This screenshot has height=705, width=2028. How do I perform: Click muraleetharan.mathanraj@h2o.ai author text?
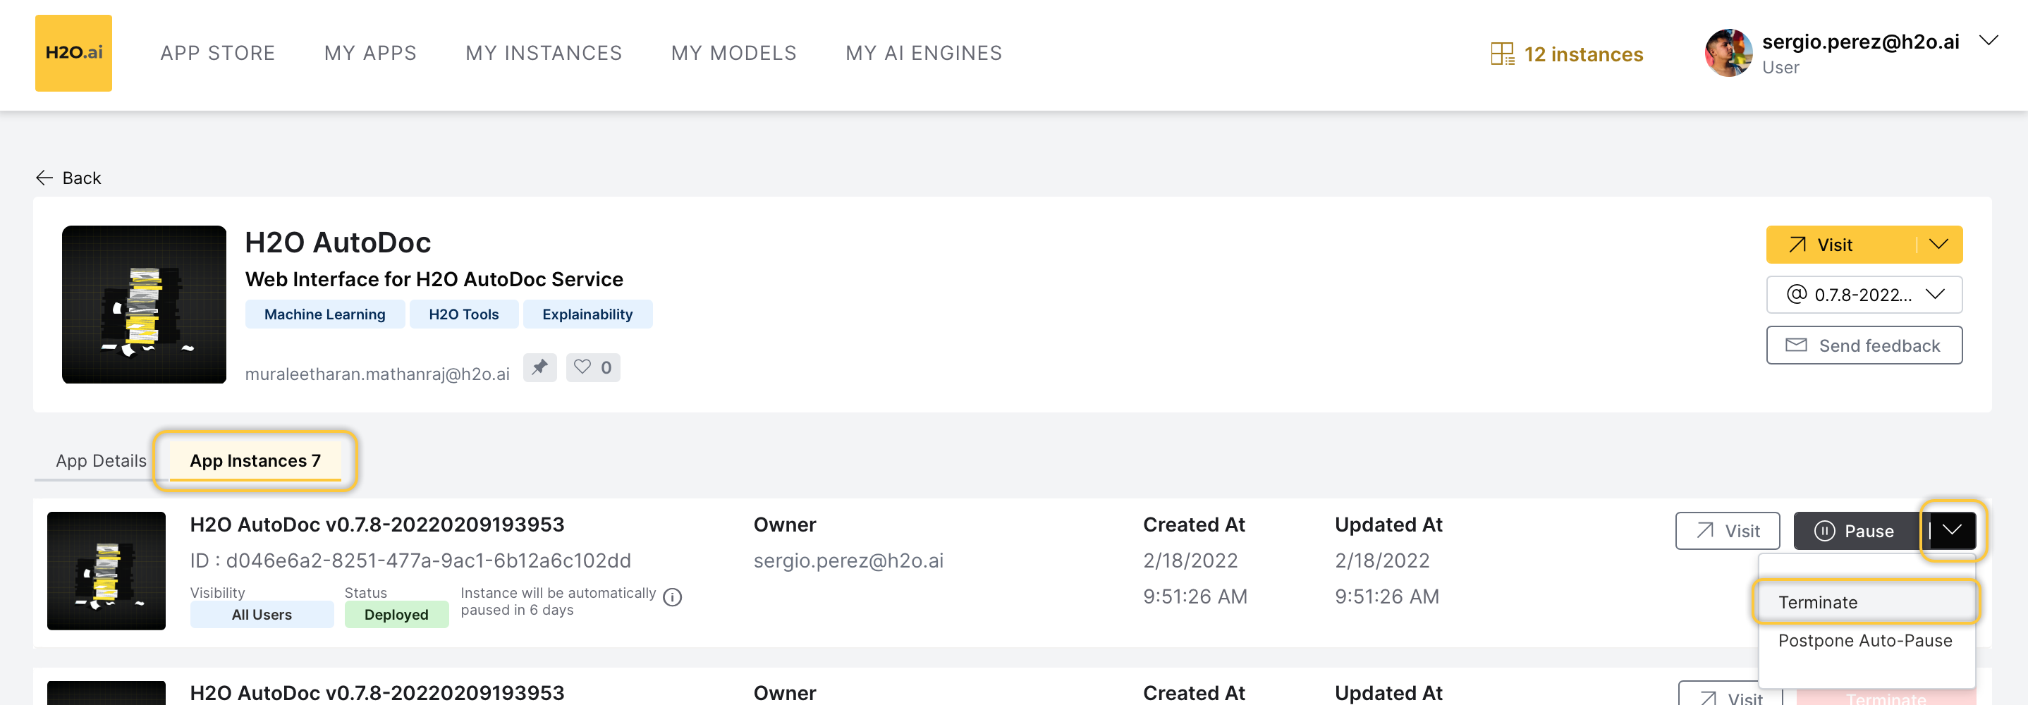pos(377,374)
